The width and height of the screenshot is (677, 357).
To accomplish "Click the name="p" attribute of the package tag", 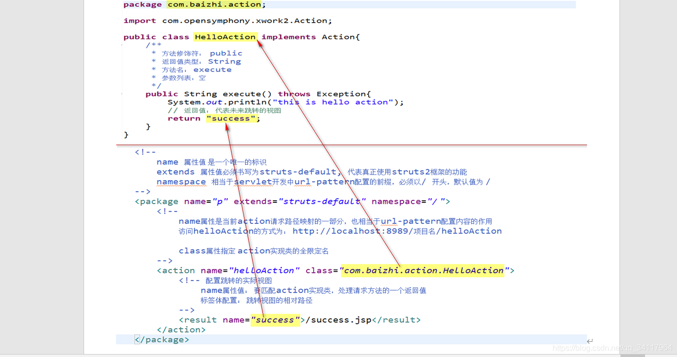I will 206,201.
